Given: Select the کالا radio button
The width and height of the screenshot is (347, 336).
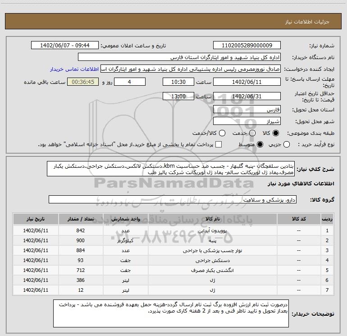Looking at the screenshot, I should click(x=276, y=133).
